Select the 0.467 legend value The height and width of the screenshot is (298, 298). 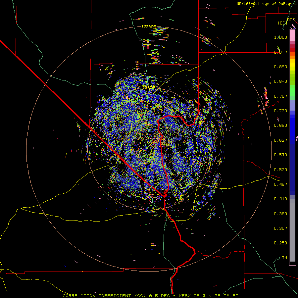pos(280,184)
